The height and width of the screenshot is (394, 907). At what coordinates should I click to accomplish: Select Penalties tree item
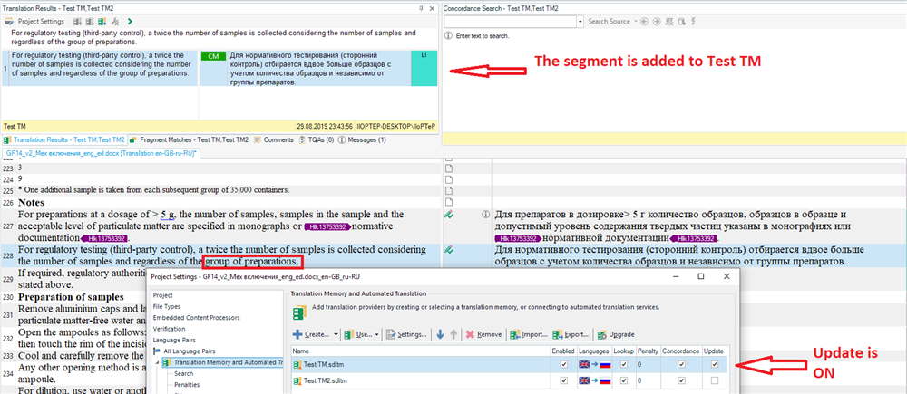point(186,384)
